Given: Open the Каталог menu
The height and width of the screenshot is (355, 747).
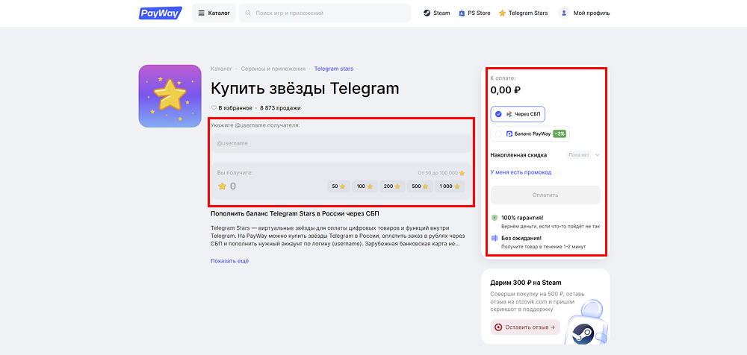Looking at the screenshot, I should (x=214, y=13).
